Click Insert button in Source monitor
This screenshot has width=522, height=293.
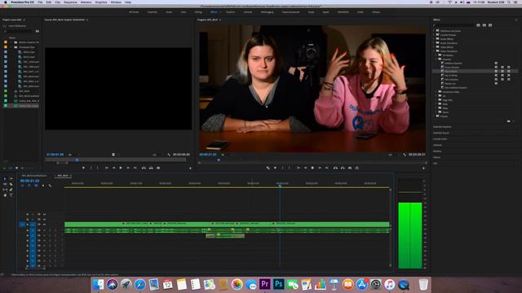(144, 168)
